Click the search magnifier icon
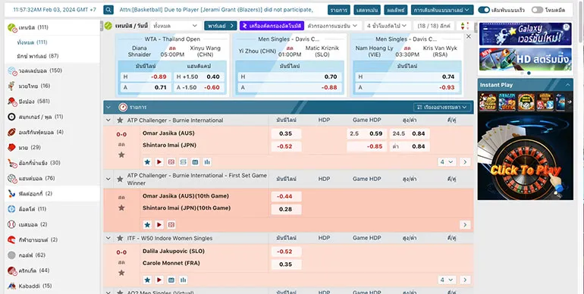 click(x=108, y=10)
